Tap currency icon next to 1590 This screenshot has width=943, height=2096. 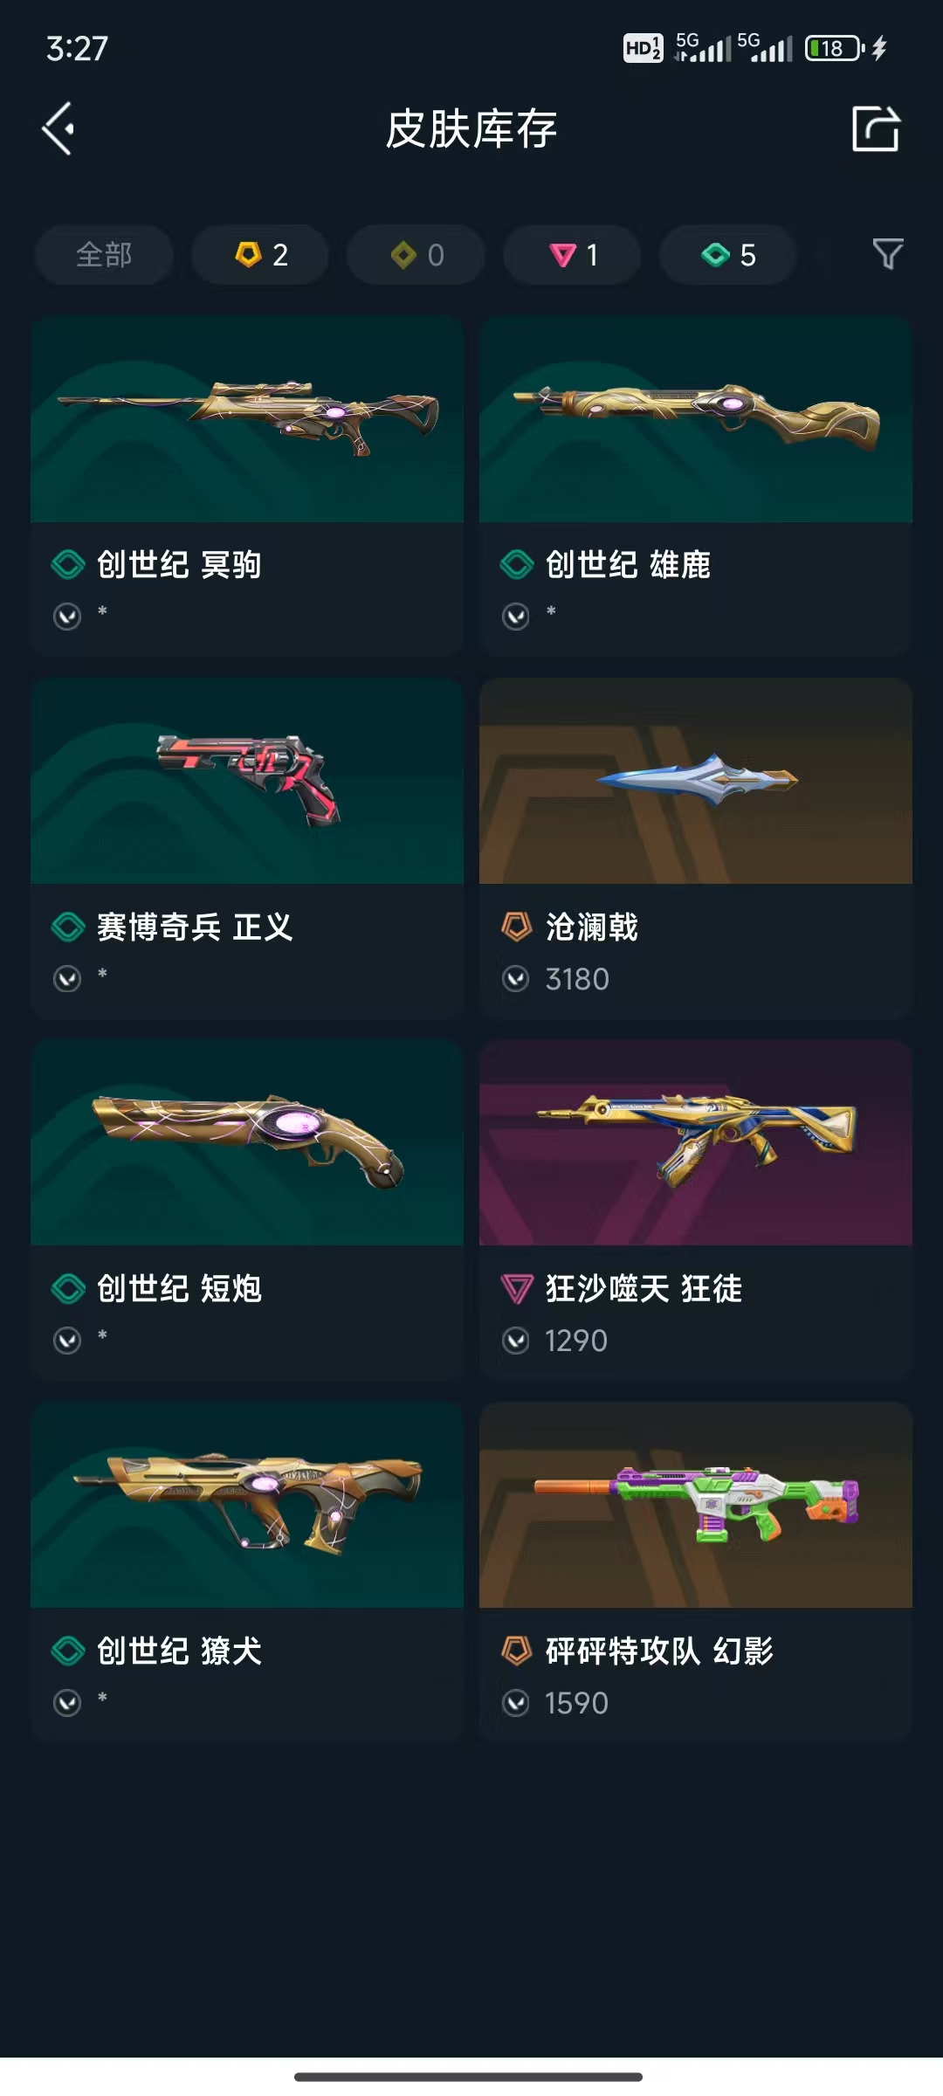click(516, 1703)
